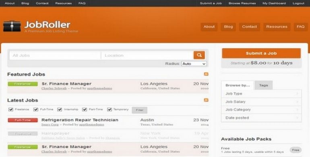Click the red Full-Time job type badge
This screenshot has width=310, height=157.
(23, 120)
